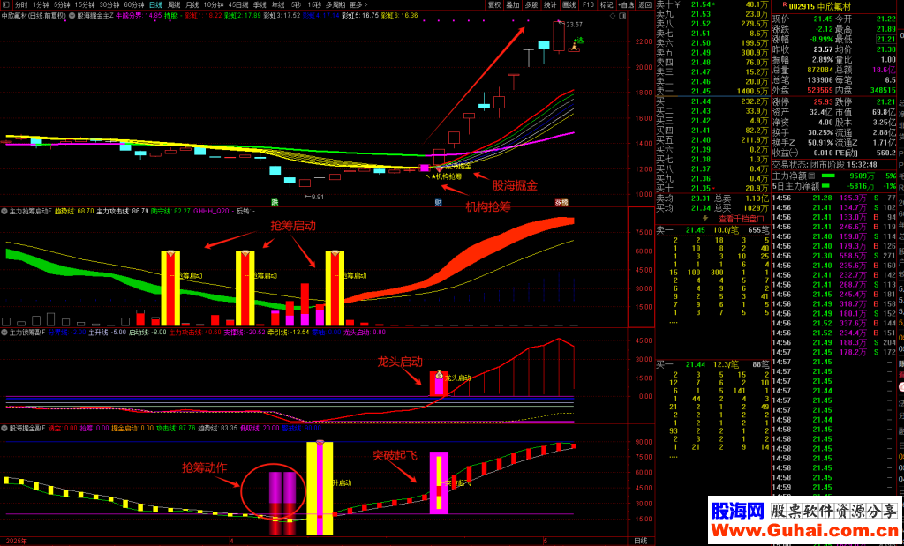Image resolution: width=904 pixels, height=546 pixels.
Task: Click 主力净额 -9509万 value
Action: click(x=861, y=175)
